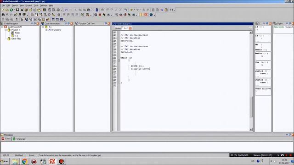This screenshot has height=165, width=294.
Task: Click the EN language indicator in tray
Action: point(253,161)
